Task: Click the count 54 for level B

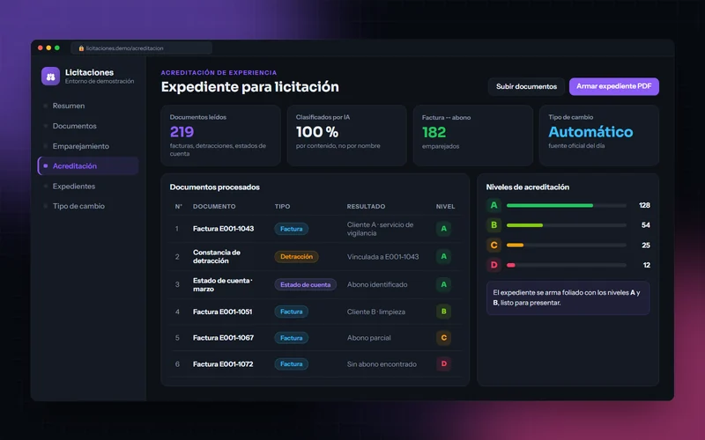Action: pyautogui.click(x=646, y=225)
